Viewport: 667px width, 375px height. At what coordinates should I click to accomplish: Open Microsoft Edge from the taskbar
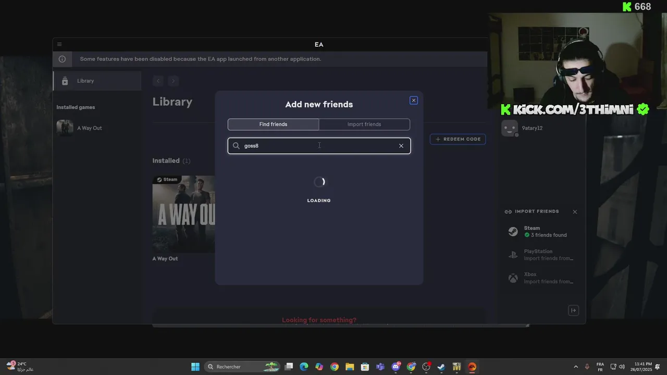[x=304, y=367]
